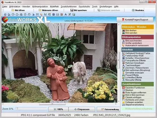This screenshot has height=118, width=157.
Task: Open the Bildeffekt menu
Action: point(54,7)
